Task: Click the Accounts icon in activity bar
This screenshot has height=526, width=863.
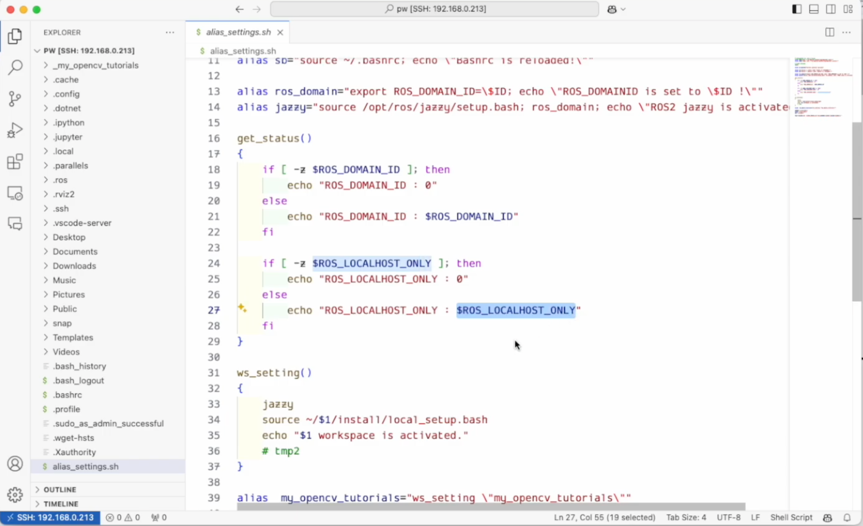Action: tap(15, 464)
